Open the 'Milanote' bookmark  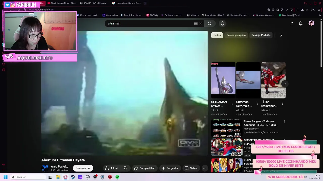tap(193, 15)
